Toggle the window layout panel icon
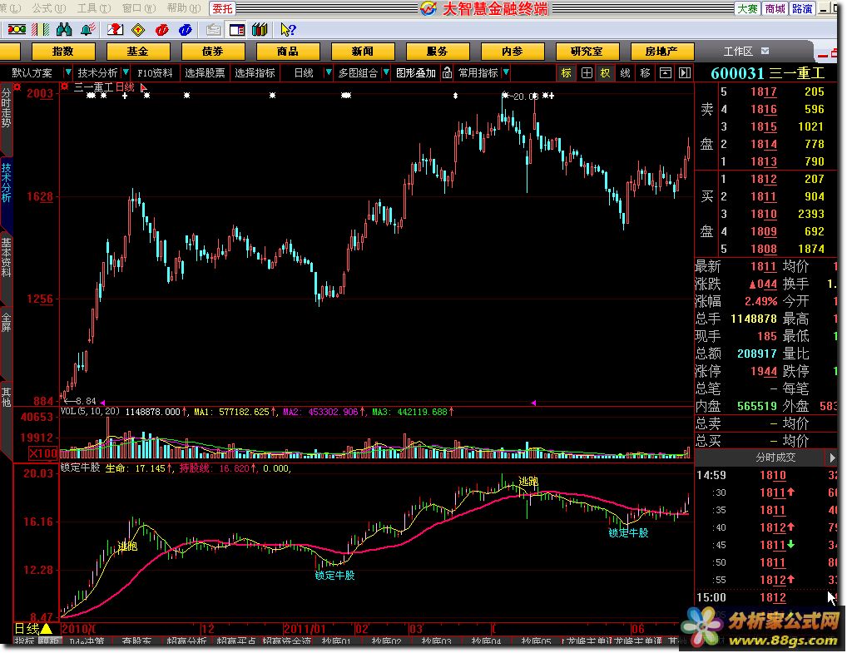 (x=237, y=30)
